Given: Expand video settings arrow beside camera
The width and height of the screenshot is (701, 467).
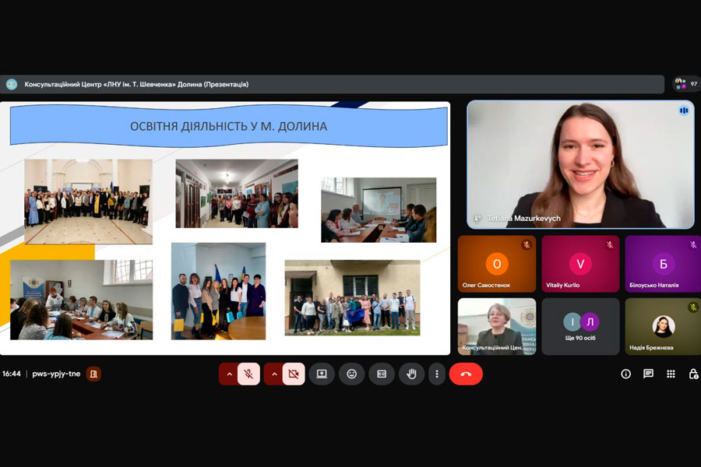Looking at the screenshot, I should point(274,374).
